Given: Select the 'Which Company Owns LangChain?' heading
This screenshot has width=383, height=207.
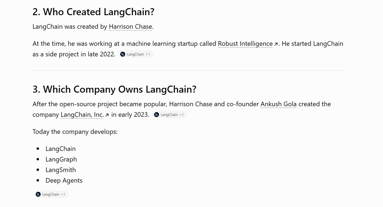Looking at the screenshot, I should (x=114, y=89).
